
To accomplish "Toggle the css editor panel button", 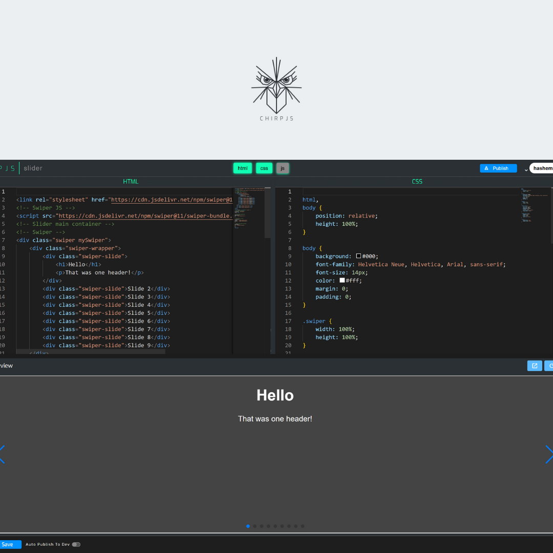I will [264, 168].
